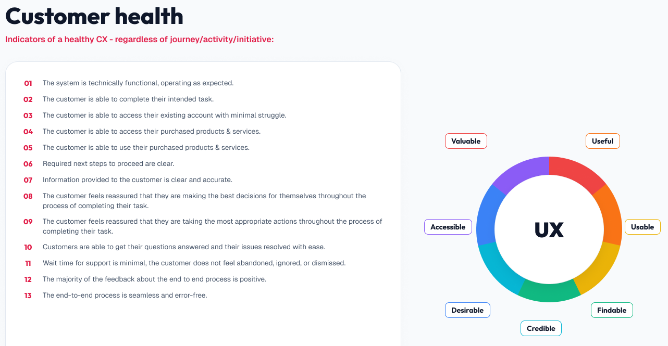Click the red subtitle about healthy CX indicators
Image resolution: width=668 pixels, height=346 pixels.
[139, 40]
